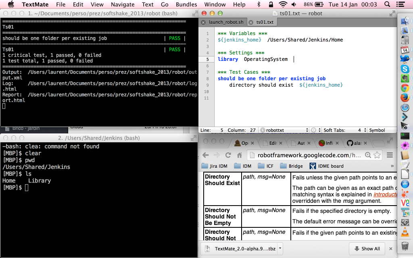Click the Line and Column indicator
The height and width of the screenshot is (258, 413).
(228, 130)
